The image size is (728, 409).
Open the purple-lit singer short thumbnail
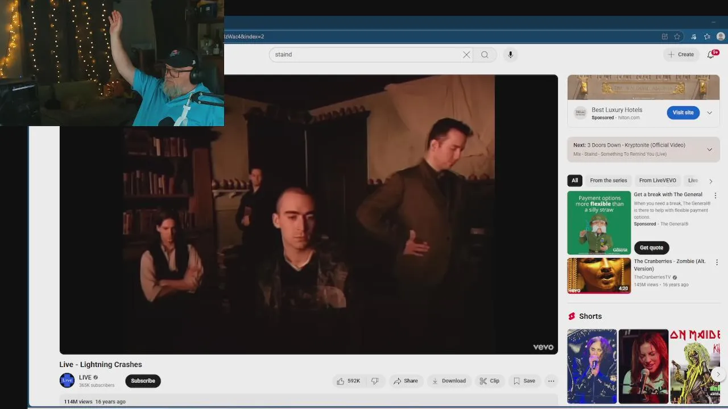pos(592,366)
